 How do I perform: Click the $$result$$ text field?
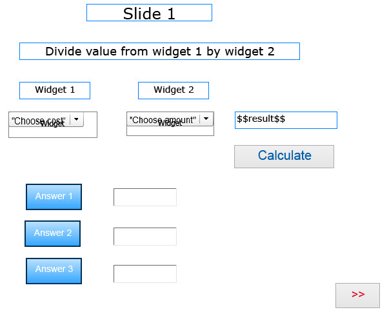[x=286, y=120]
